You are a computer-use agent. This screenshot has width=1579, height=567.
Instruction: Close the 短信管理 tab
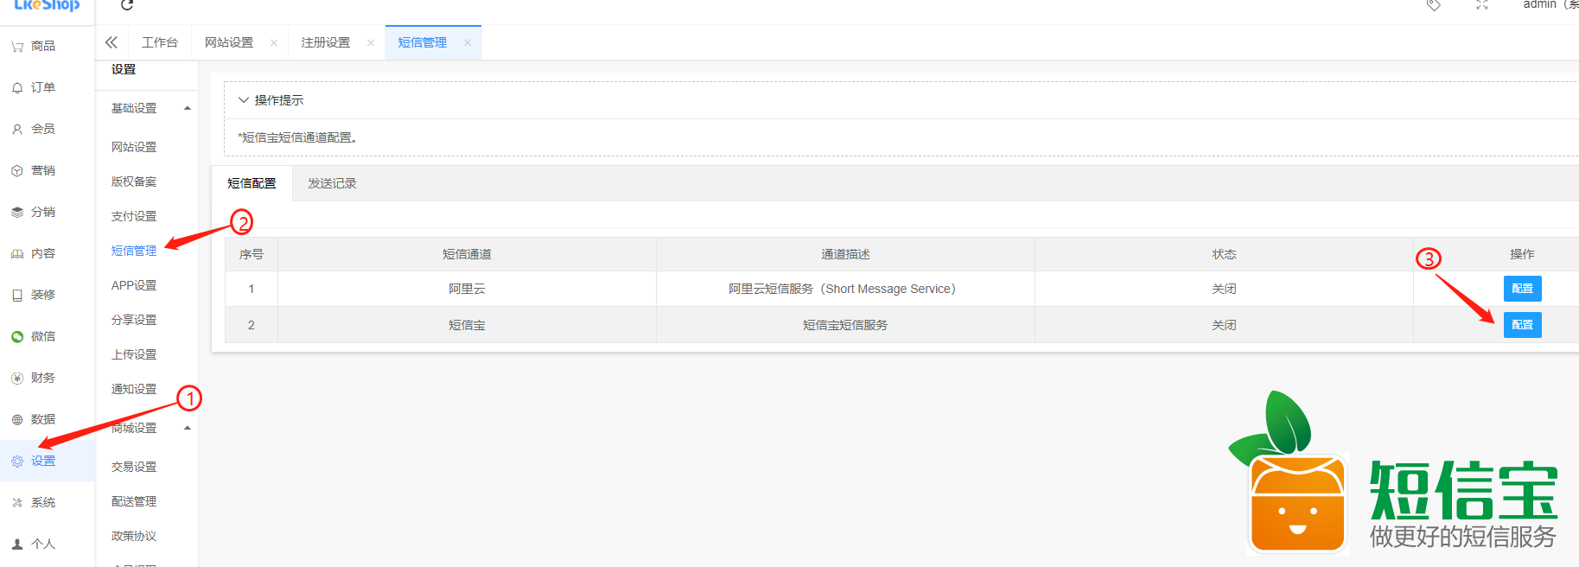point(468,42)
